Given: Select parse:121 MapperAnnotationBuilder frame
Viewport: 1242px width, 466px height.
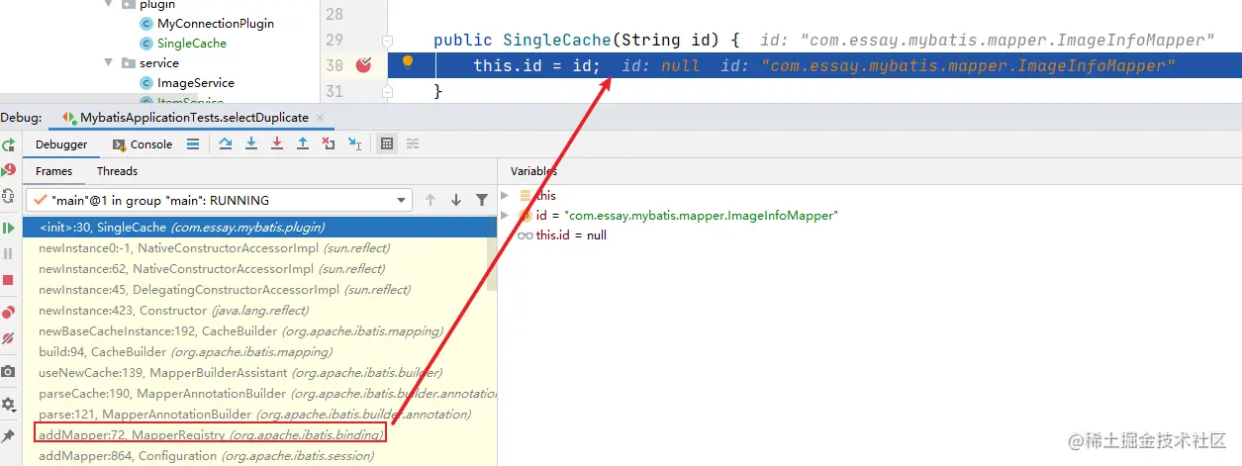Looking at the screenshot, I should pos(259,415).
